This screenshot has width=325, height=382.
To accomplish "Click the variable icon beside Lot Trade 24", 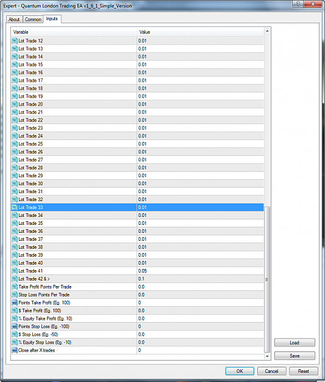I will tap(15, 136).
